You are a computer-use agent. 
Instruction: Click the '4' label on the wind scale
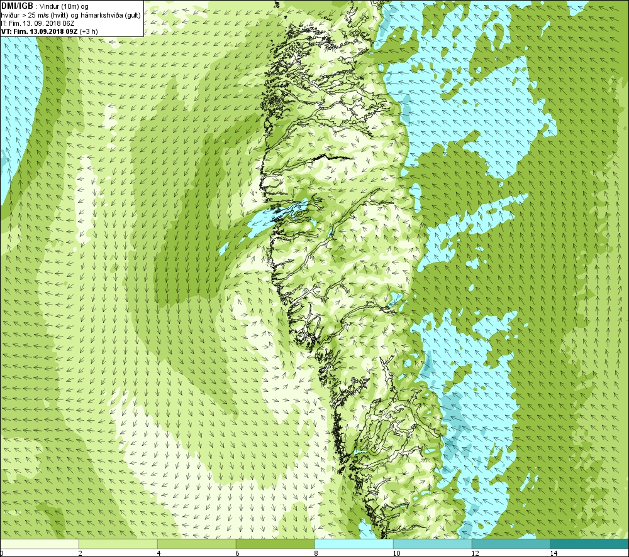(x=159, y=553)
